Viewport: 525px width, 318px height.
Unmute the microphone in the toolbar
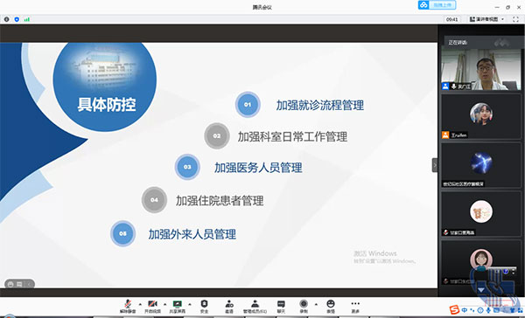click(128, 307)
